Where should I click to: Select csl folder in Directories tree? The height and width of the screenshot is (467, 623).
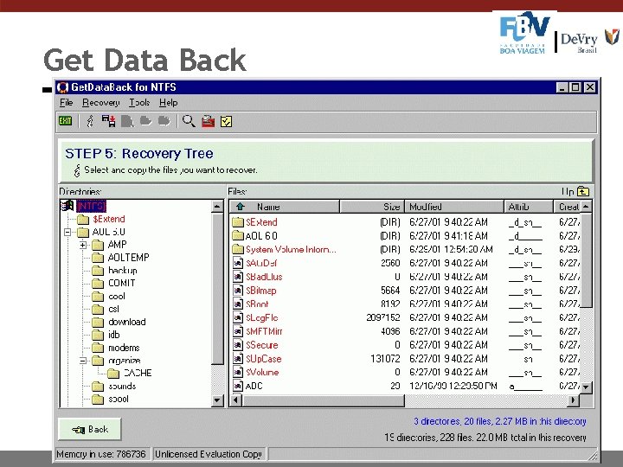pos(113,309)
